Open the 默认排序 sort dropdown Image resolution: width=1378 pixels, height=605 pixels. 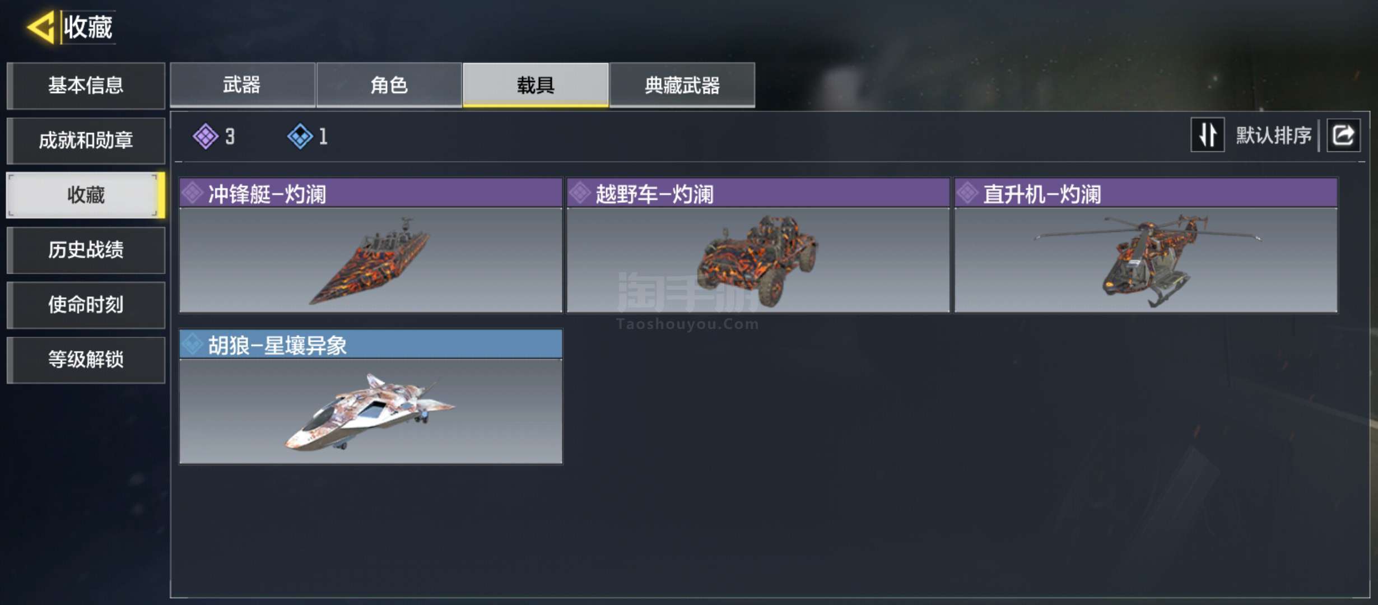click(x=1274, y=136)
